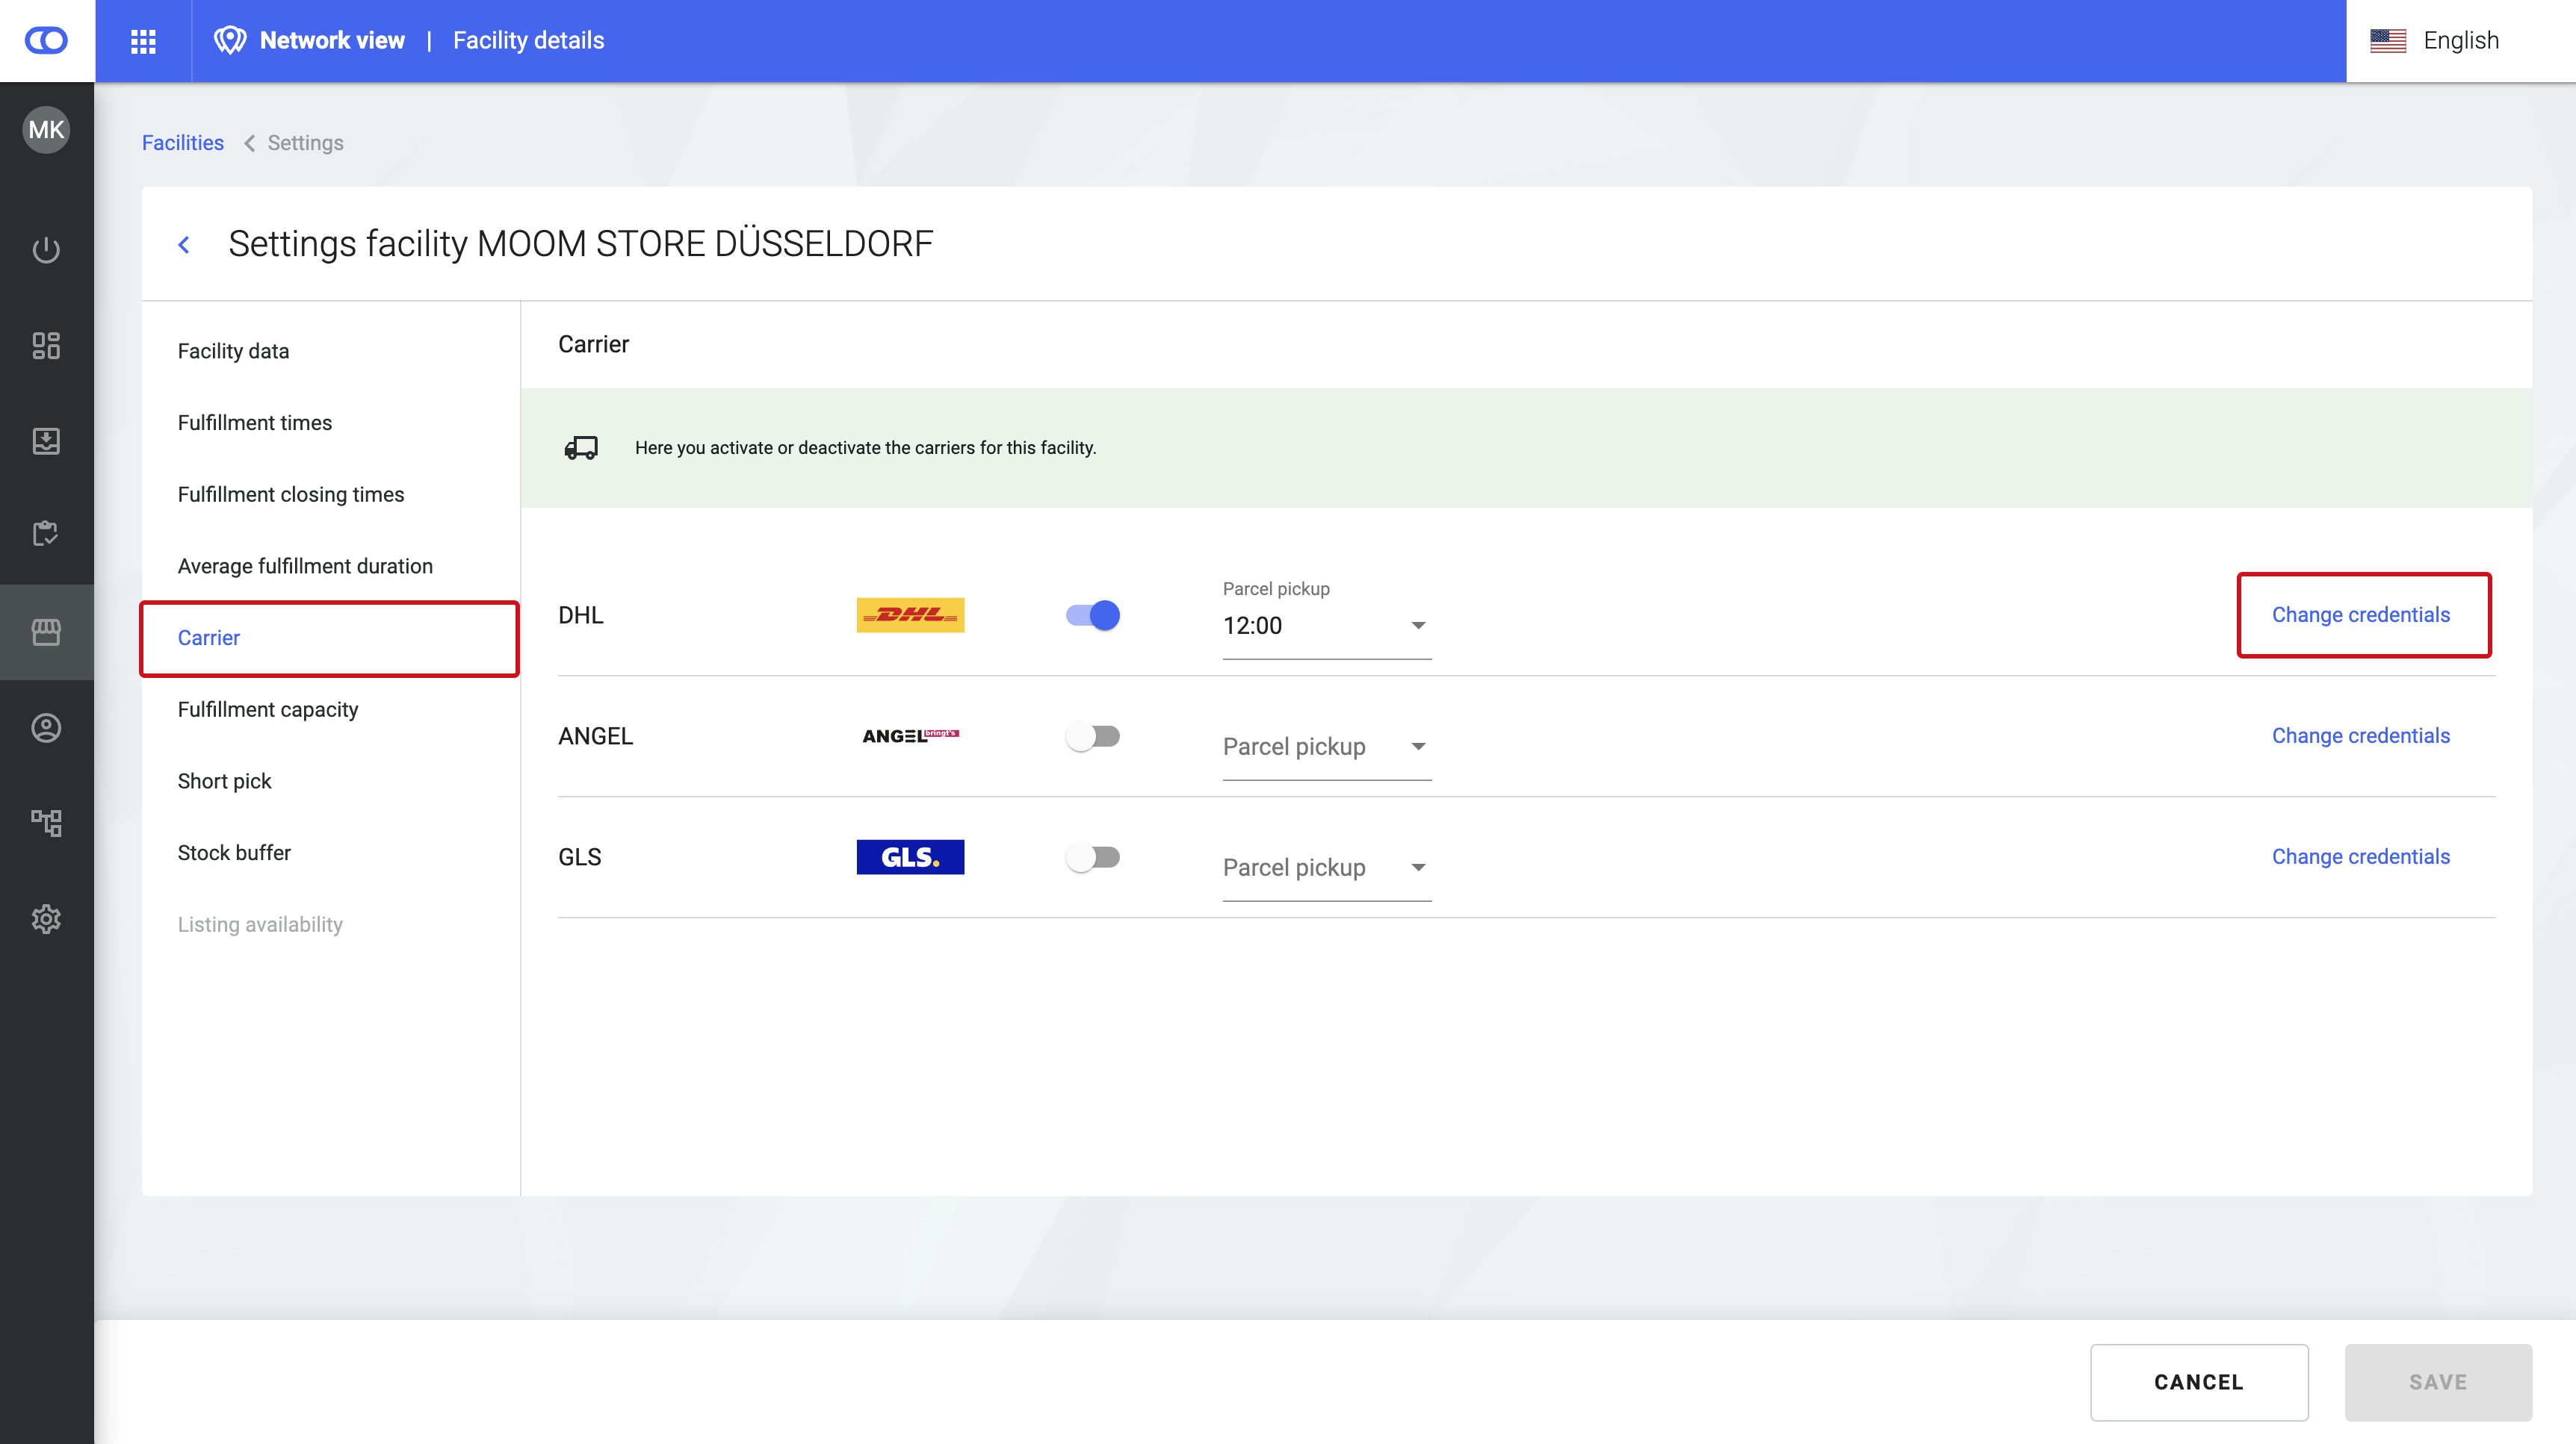Turn on the GLS carrier switch
Image resolution: width=2576 pixels, height=1444 pixels.
[1092, 857]
